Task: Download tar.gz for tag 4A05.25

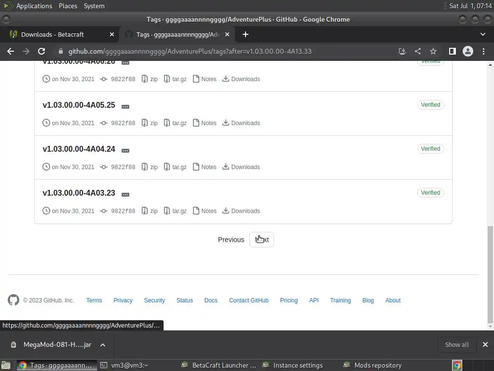Action: 175,123
